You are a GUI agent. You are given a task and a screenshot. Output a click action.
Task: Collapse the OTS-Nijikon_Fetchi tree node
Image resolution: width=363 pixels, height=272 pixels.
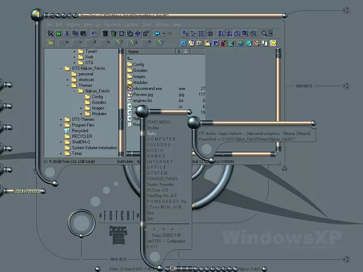(60, 68)
